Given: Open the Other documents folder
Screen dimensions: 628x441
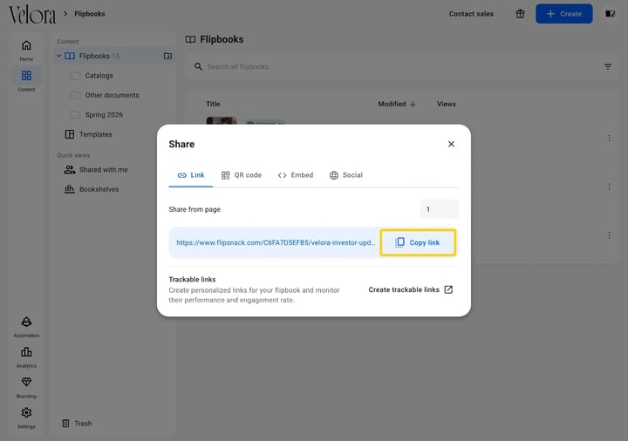Looking at the screenshot, I should tap(113, 95).
